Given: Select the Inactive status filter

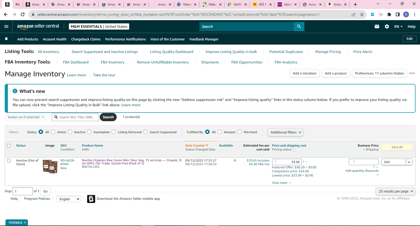Looking at the screenshot, I should click(x=70, y=132).
